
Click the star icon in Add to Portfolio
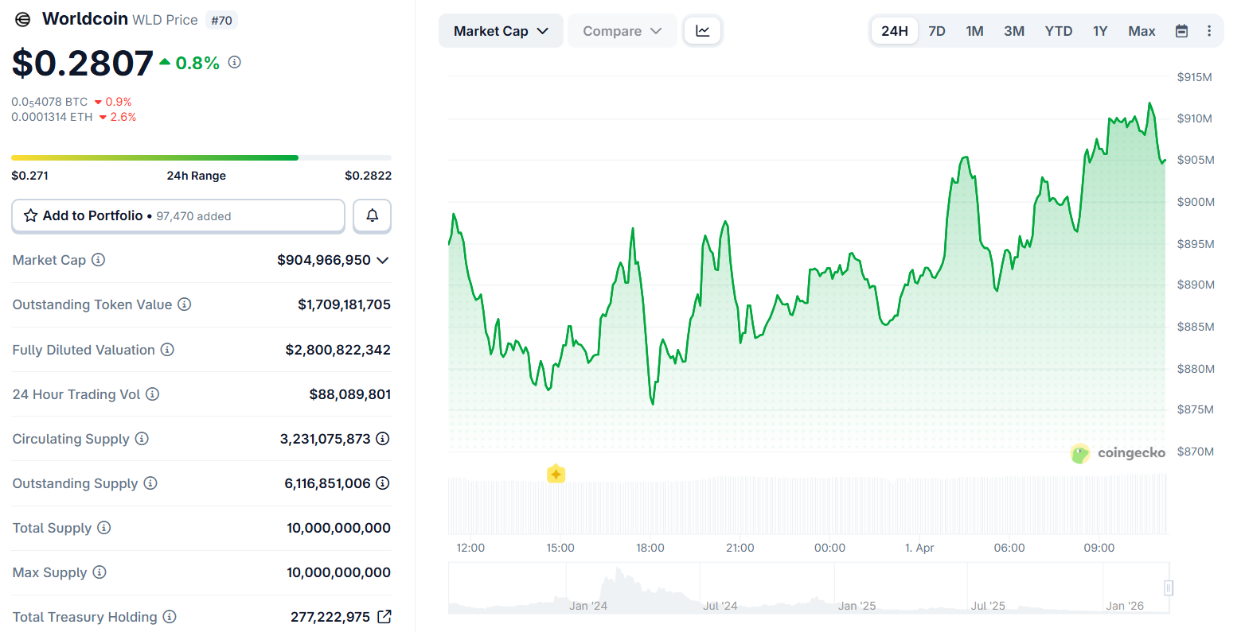31,215
